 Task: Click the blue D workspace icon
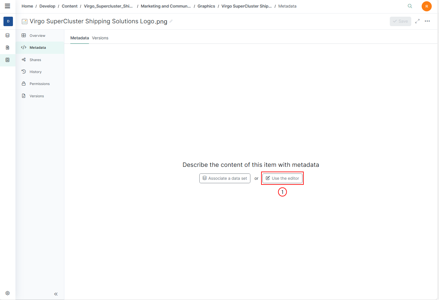[x=8, y=21]
